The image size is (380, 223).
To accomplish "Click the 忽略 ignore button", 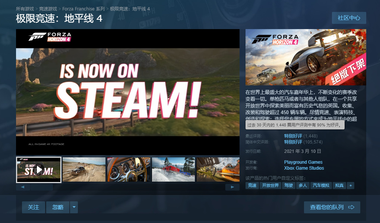I will 58,207.
